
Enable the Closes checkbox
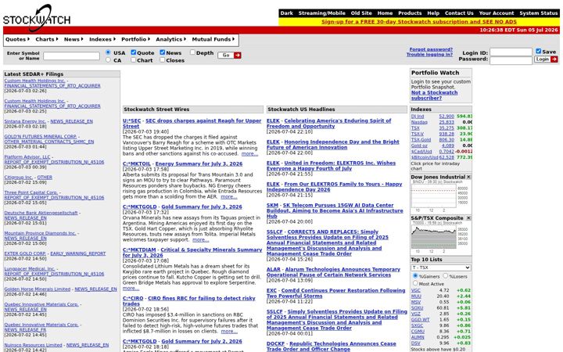163,60
